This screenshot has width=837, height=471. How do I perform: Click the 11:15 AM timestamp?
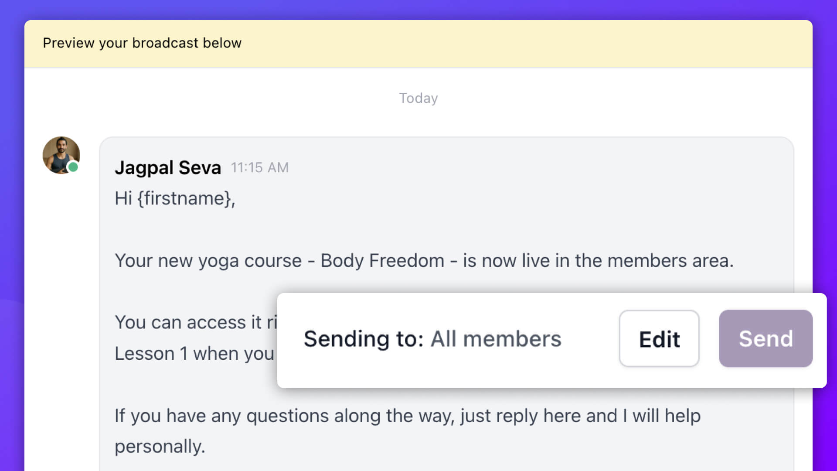point(259,167)
